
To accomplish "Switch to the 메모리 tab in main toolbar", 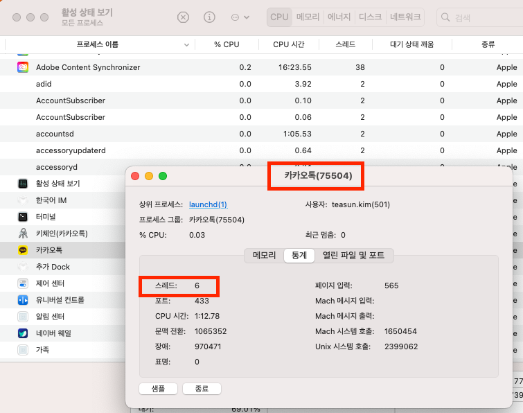I will point(308,17).
